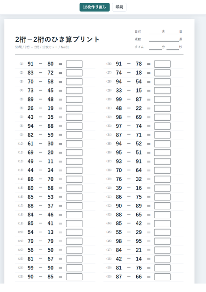Click answer box for problem 10, 61 − 30

pos(74,144)
